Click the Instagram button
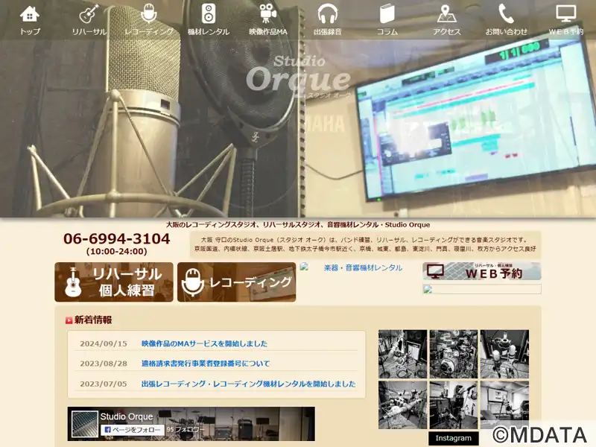The height and width of the screenshot is (447, 596). (454, 438)
